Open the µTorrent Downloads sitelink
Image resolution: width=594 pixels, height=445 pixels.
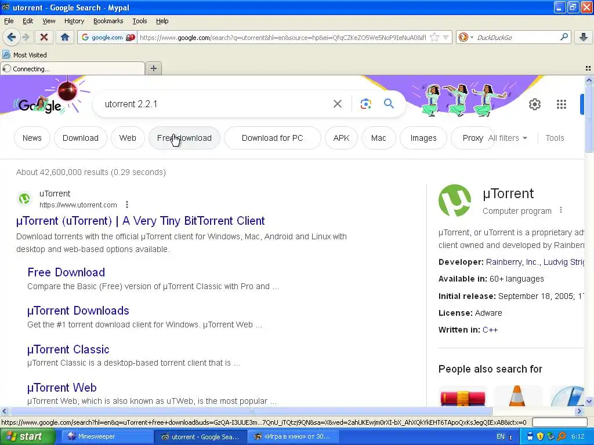point(78,311)
